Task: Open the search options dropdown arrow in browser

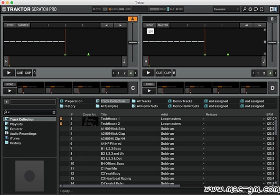Action: (9, 112)
